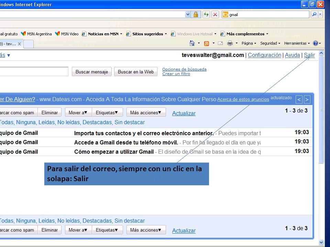
Task: Click scrollbar down arrow
Action: (321, 242)
